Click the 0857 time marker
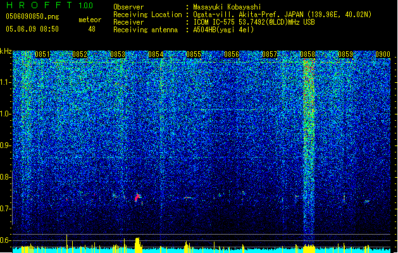 click(x=270, y=54)
